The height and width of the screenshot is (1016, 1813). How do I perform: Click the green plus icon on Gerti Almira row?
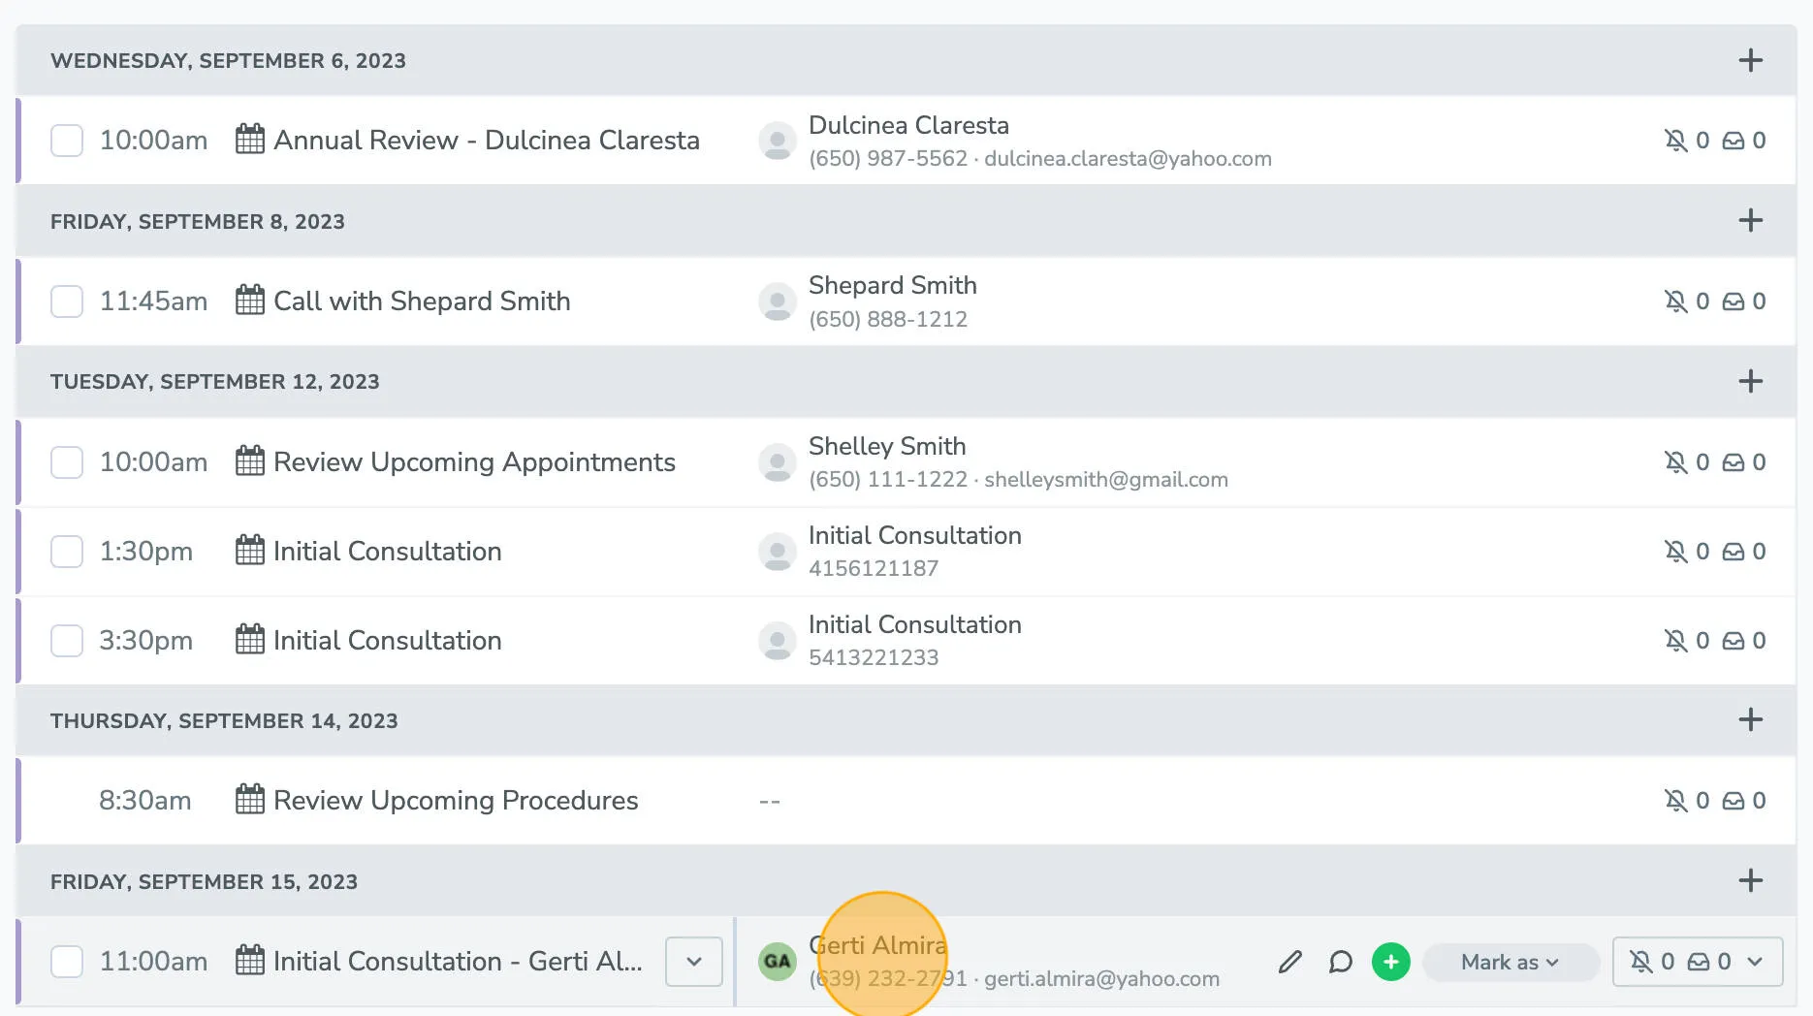(1390, 962)
